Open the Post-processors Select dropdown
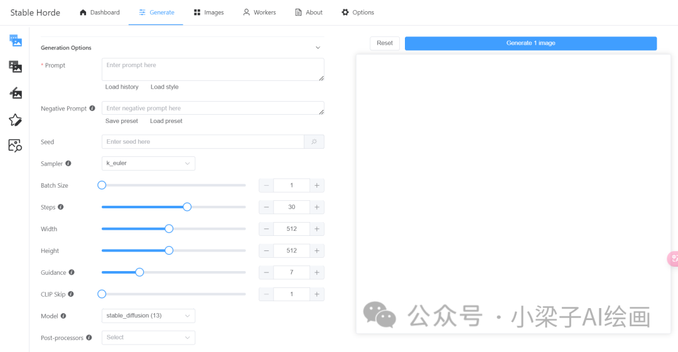This screenshot has height=352, width=678. (148, 338)
